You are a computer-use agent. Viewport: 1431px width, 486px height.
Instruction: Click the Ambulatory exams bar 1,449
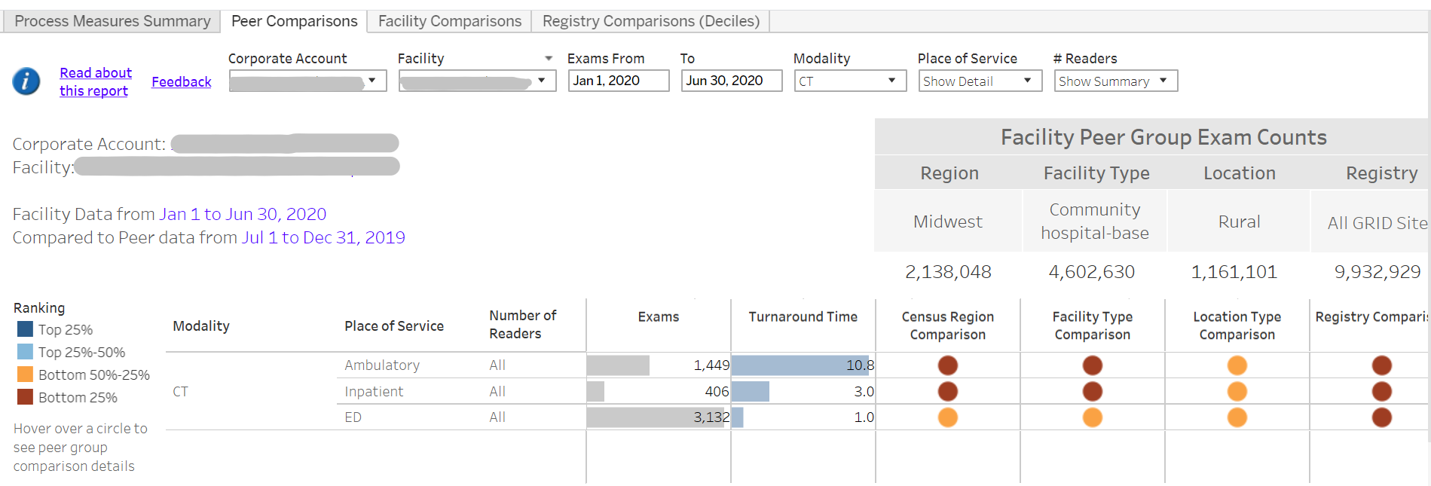pos(618,365)
